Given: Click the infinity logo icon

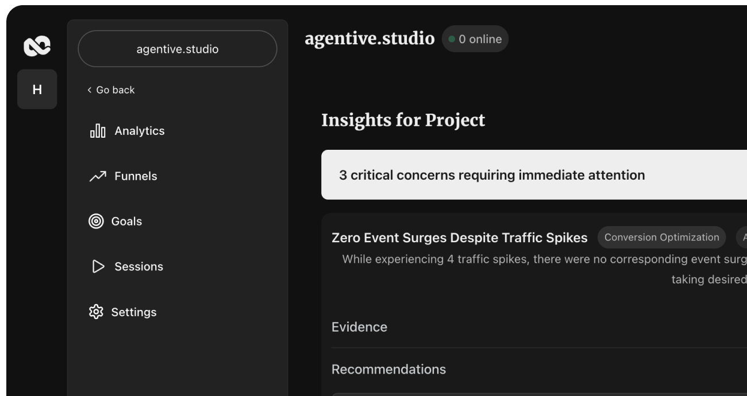Looking at the screenshot, I should (x=37, y=46).
